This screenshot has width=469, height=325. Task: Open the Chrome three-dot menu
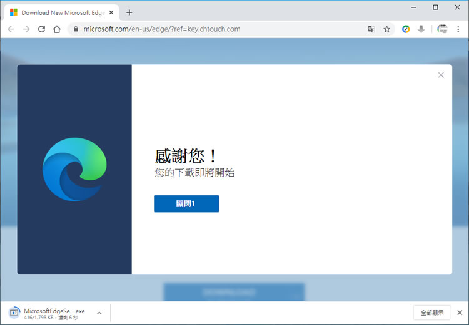pyautogui.click(x=458, y=29)
